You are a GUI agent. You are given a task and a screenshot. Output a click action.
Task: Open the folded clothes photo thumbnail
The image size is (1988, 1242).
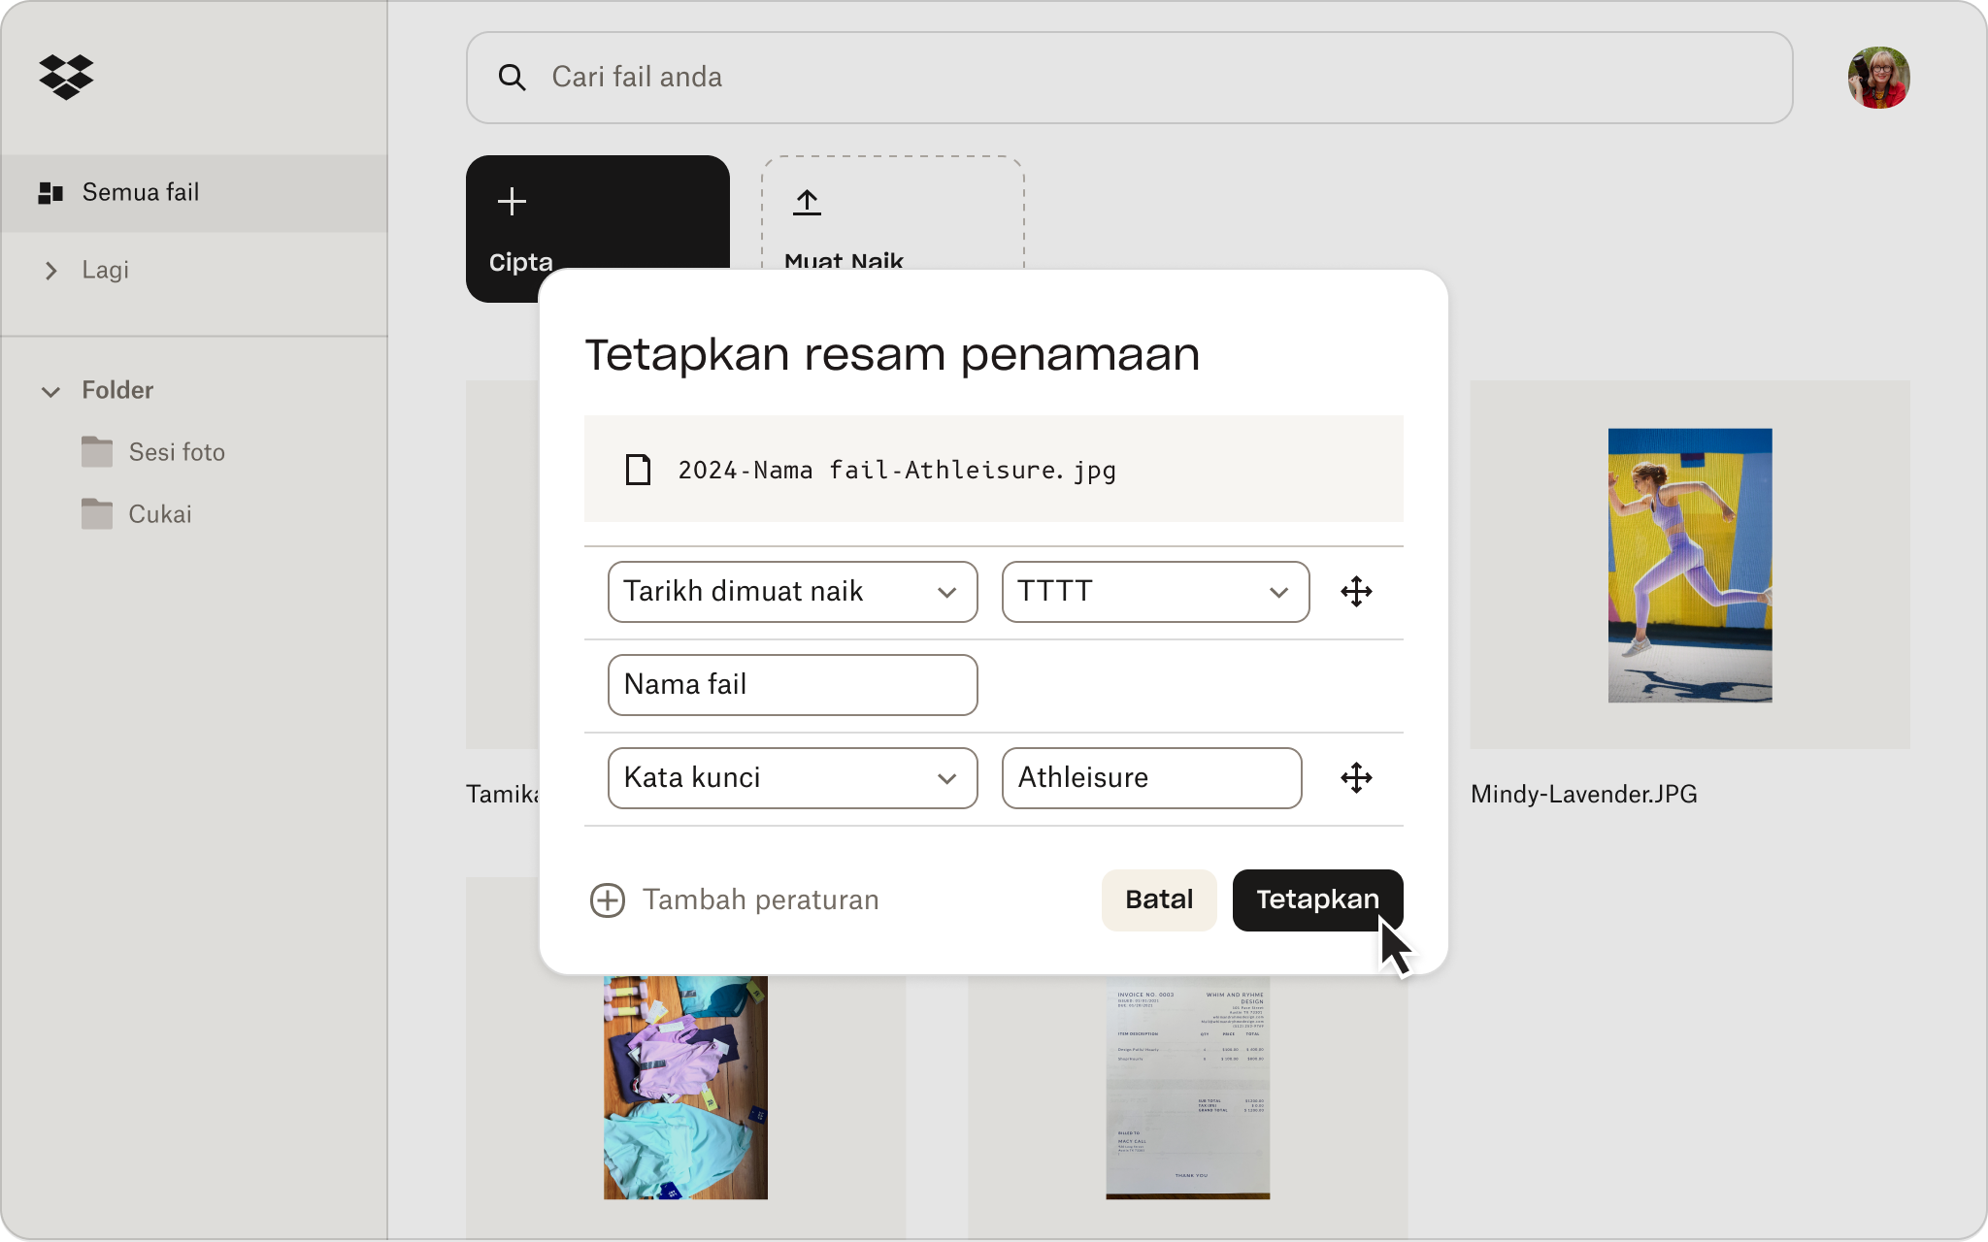tap(685, 1087)
